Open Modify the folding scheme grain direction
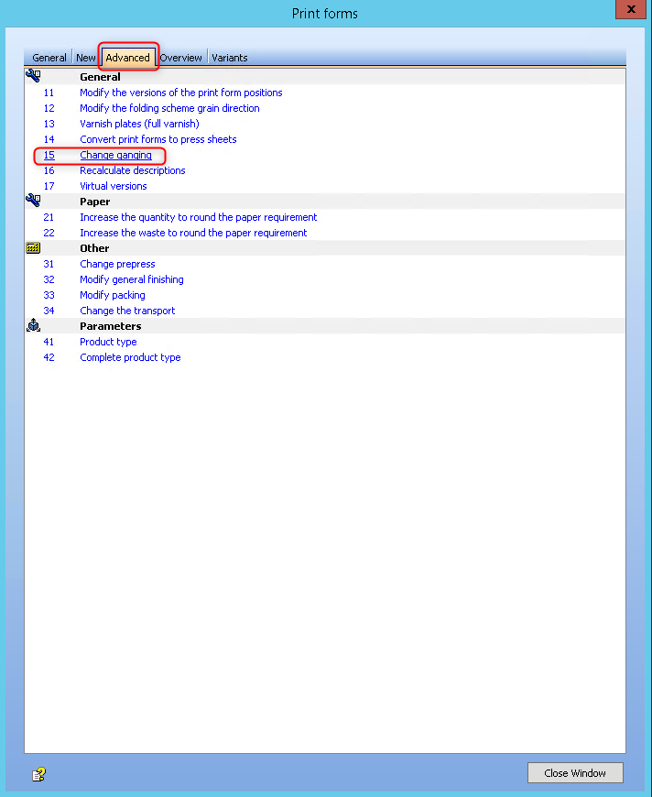Viewport: 652px width, 797px height. pos(169,108)
